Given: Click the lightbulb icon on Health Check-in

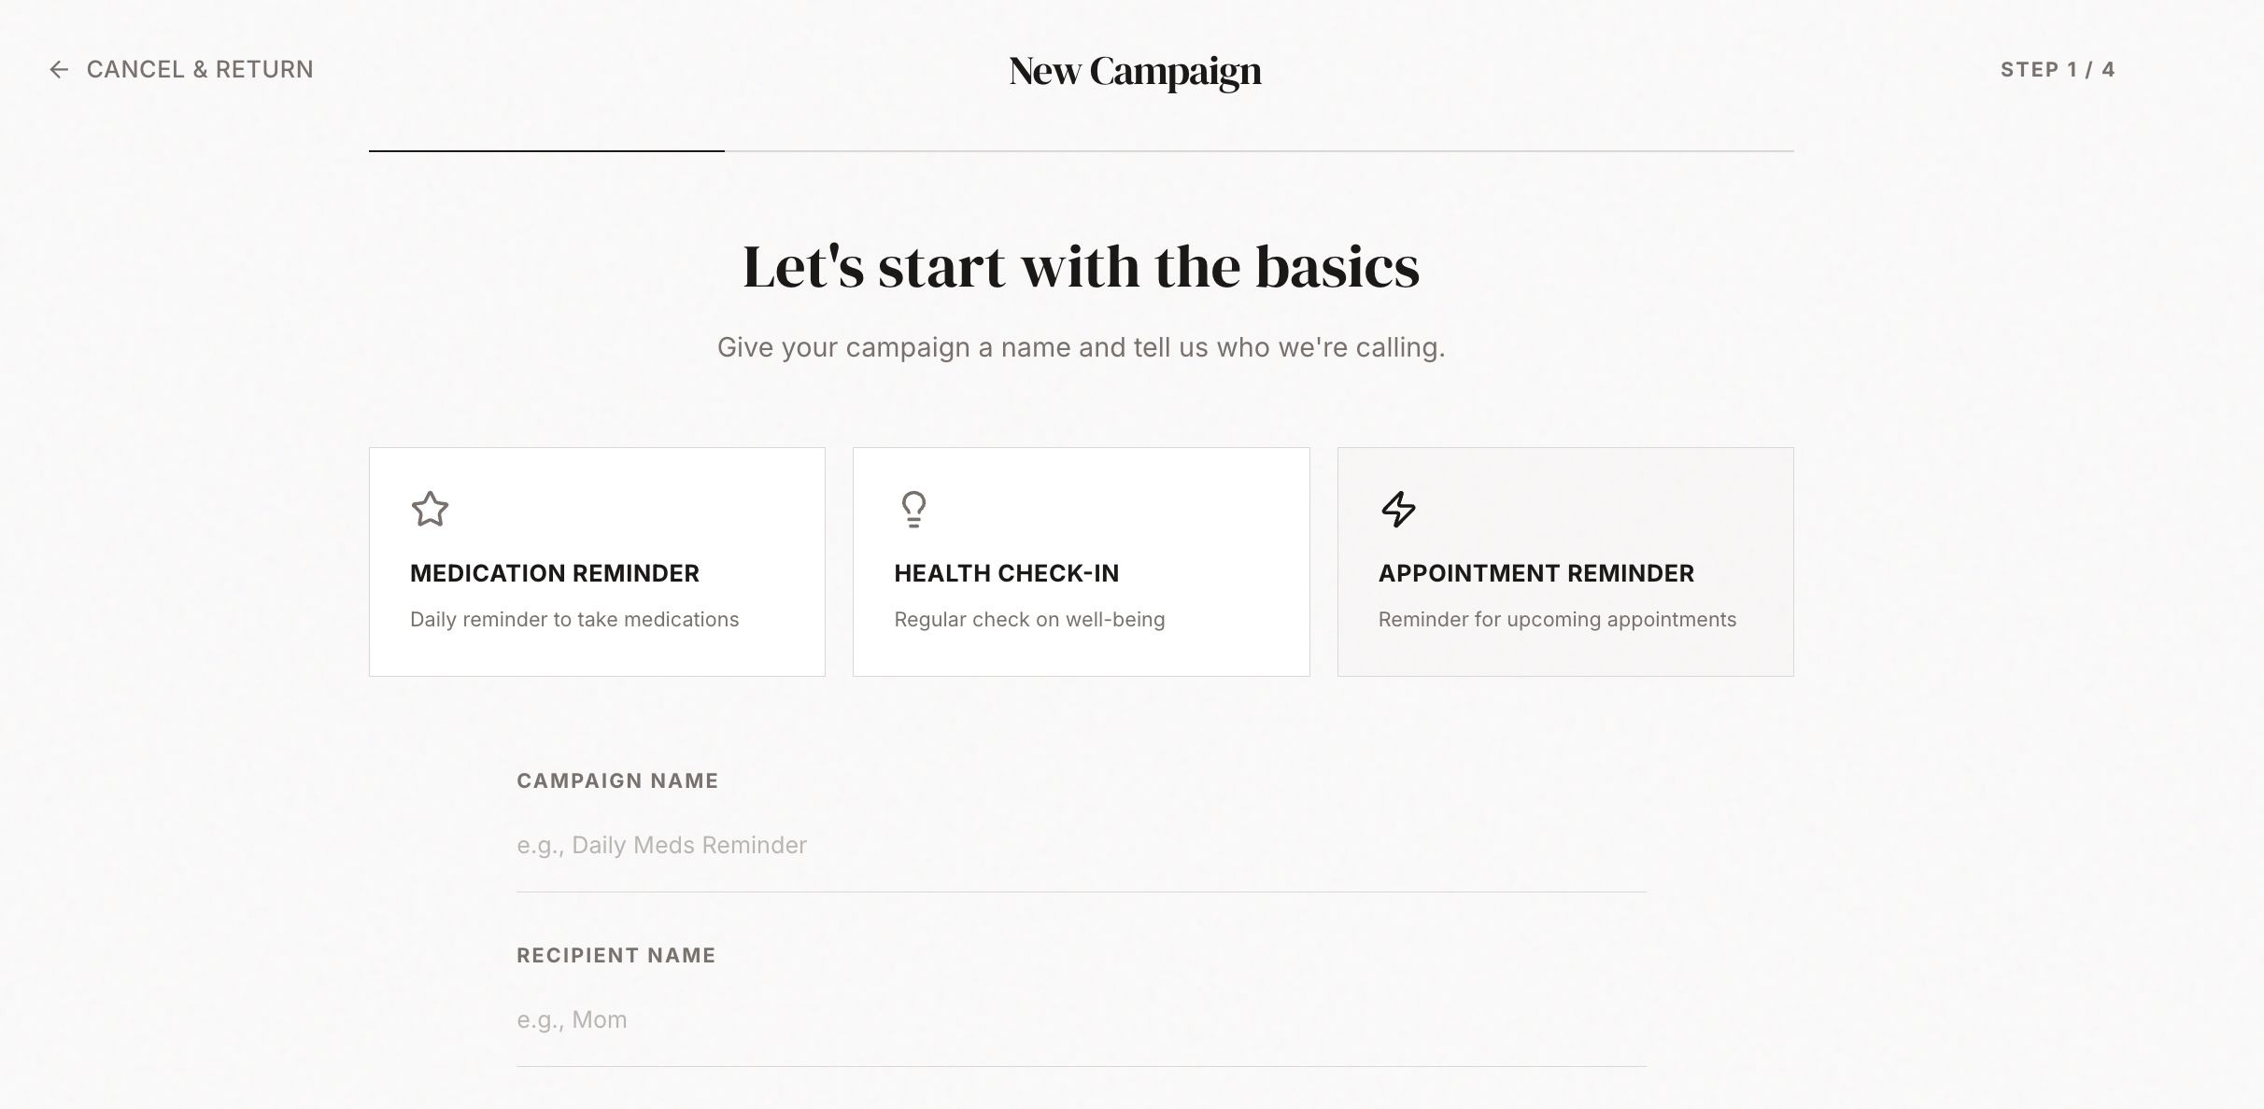Looking at the screenshot, I should pos(913,509).
